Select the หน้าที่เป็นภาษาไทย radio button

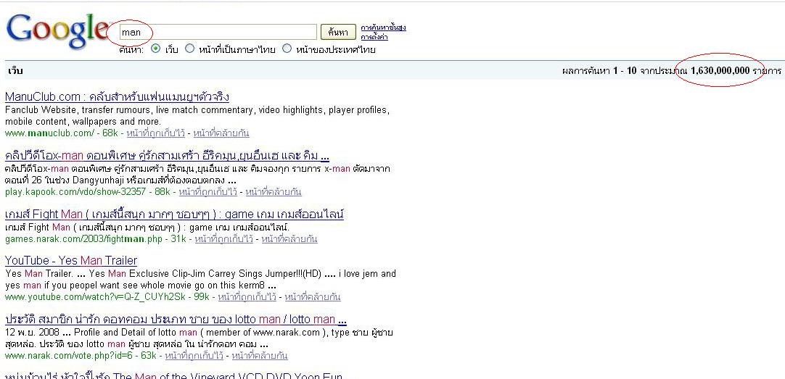(x=190, y=49)
